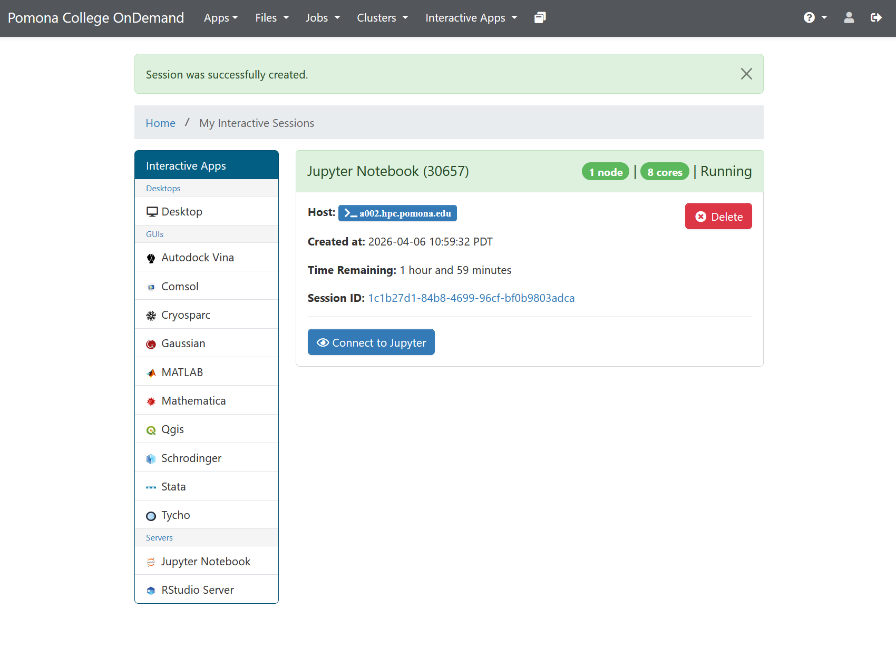Click the Qgis green icon
The height and width of the screenshot is (648, 896).
coord(151,430)
